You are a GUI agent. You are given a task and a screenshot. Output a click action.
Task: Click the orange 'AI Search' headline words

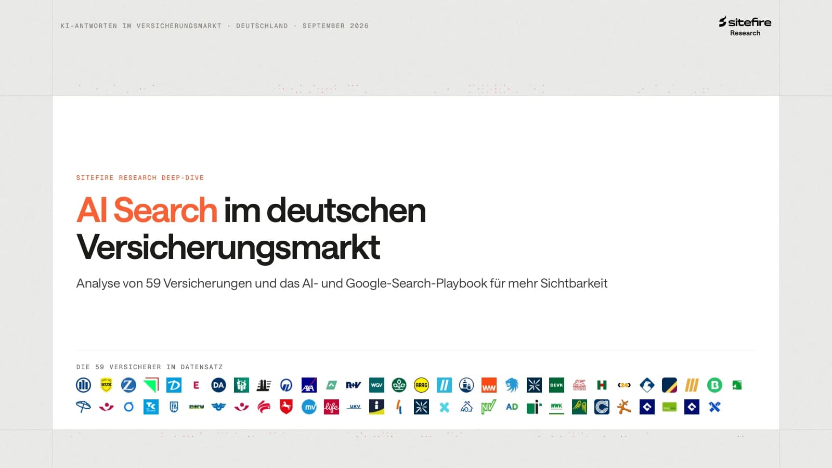147,210
